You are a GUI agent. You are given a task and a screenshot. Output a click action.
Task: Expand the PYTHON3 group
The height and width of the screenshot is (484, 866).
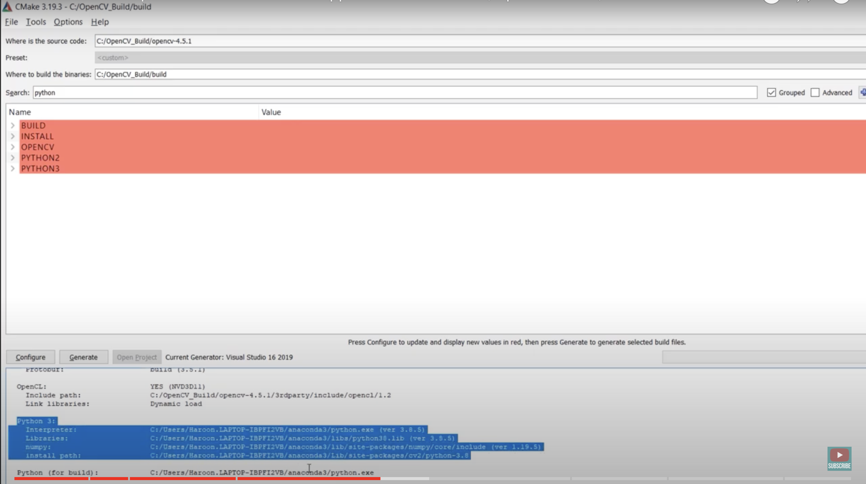[13, 168]
